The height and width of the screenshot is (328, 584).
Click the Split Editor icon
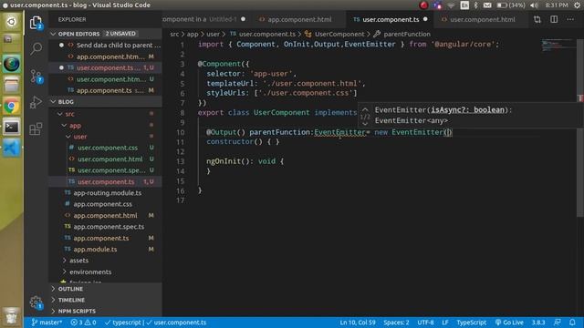(x=554, y=19)
